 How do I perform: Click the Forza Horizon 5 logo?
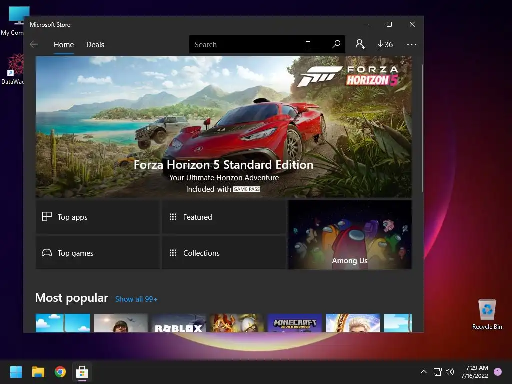[348, 76]
